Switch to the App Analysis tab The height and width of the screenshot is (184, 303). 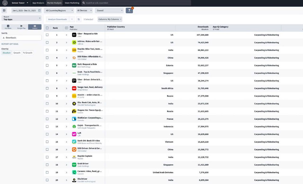pos(38,3)
